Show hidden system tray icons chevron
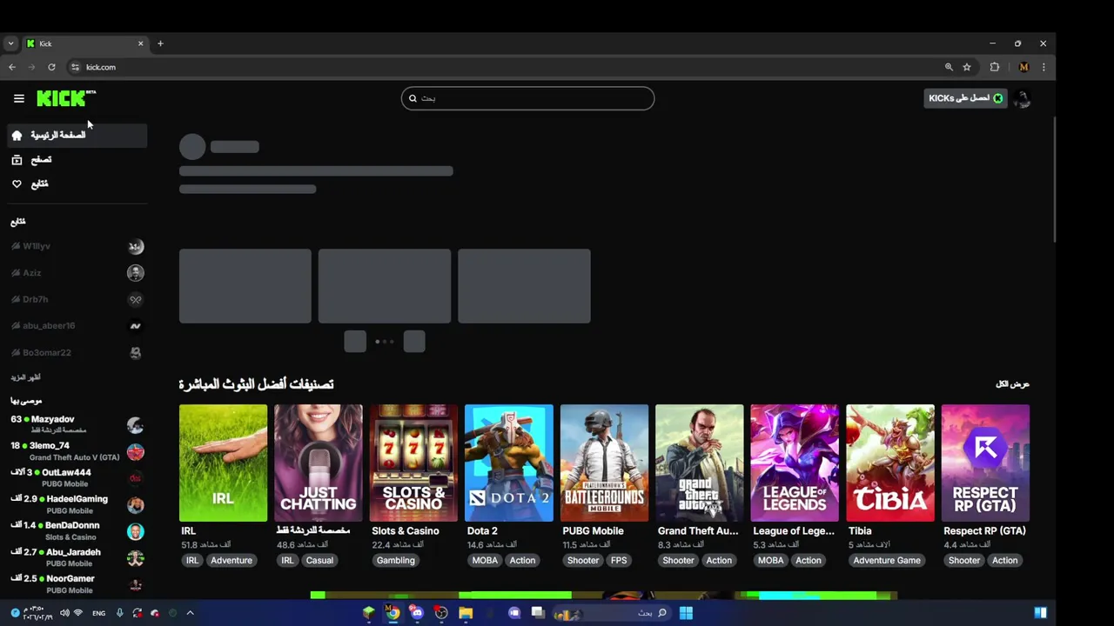The image size is (1114, 626). (190, 613)
